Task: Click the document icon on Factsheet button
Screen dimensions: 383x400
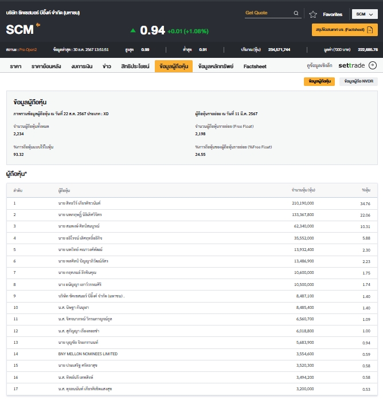Action: [x=370, y=30]
